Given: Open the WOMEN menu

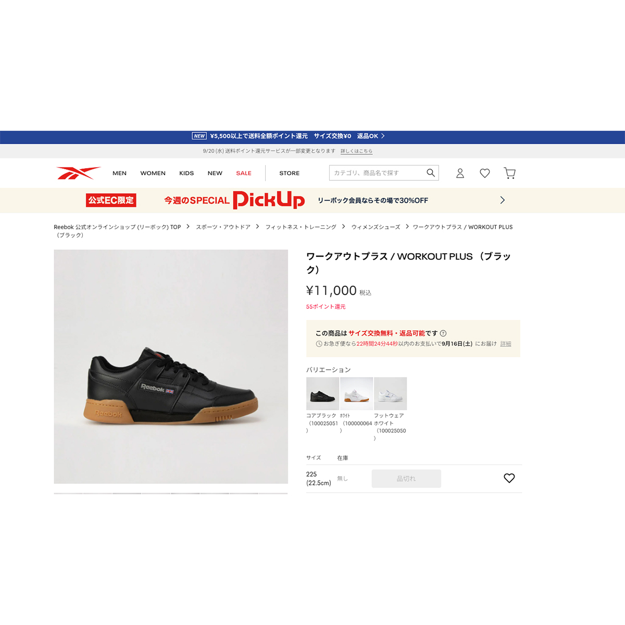Looking at the screenshot, I should (153, 173).
